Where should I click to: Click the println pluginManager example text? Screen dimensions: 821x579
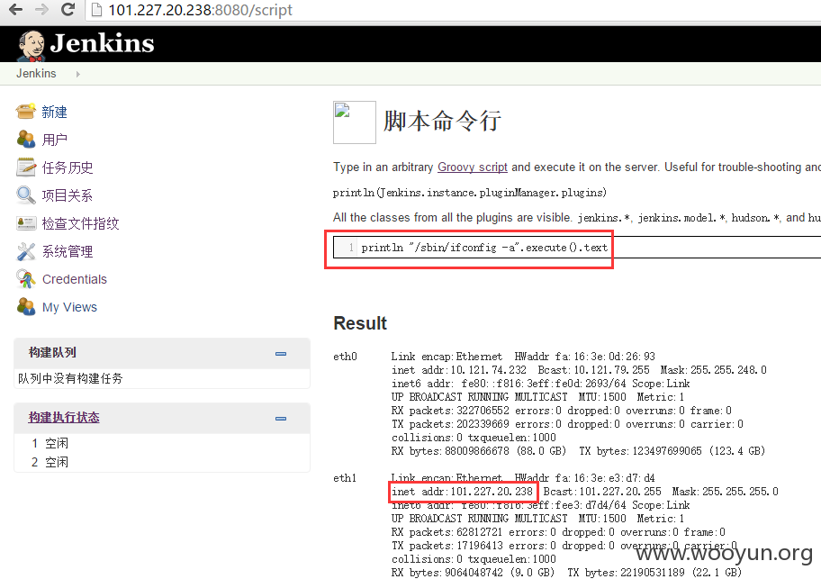470,193
